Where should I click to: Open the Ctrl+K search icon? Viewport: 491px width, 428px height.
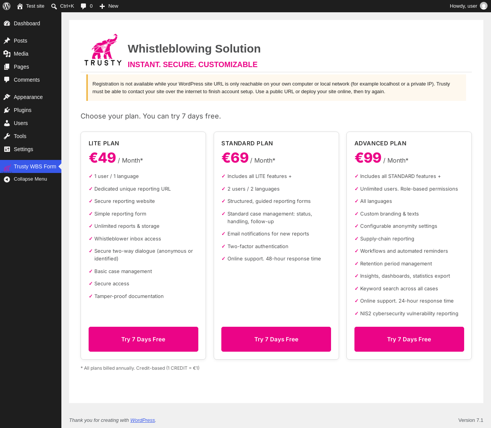54,6
